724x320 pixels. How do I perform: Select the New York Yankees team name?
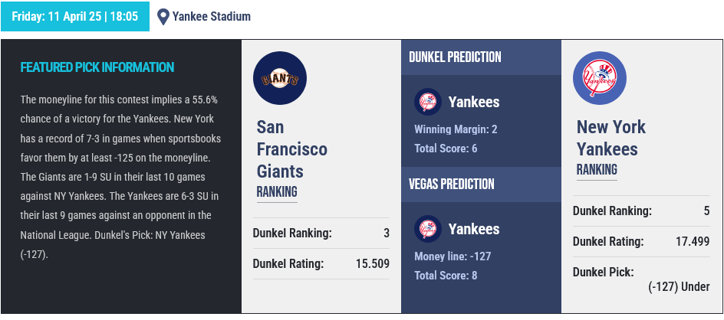(610, 138)
